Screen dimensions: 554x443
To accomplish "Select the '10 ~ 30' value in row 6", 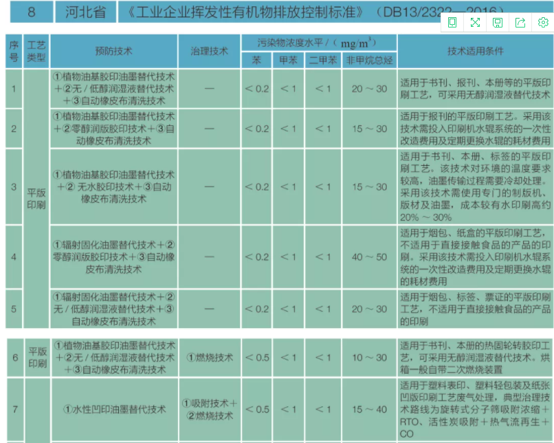I will [369, 358].
